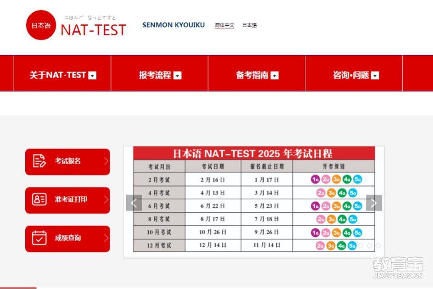Click the chevron arrow on 成绩查询

click(x=106, y=238)
